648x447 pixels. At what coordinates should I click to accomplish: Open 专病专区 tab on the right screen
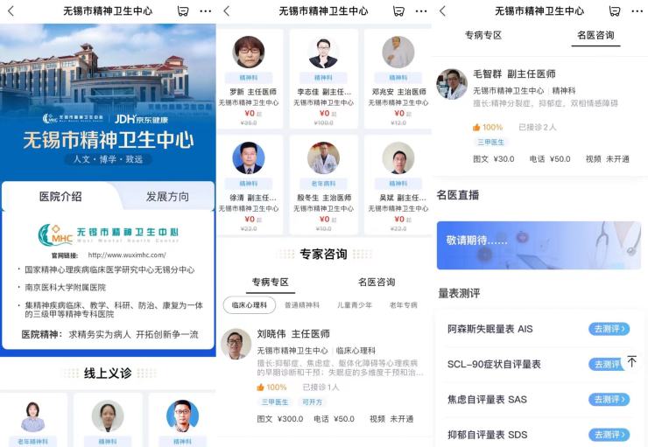pos(483,36)
